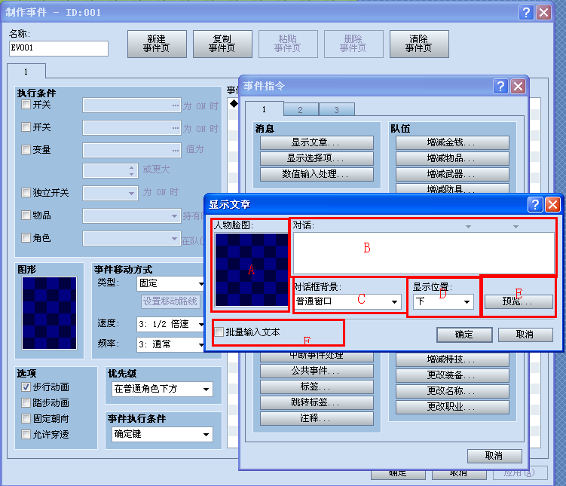Check the 踏步动画 option

pos(26,402)
